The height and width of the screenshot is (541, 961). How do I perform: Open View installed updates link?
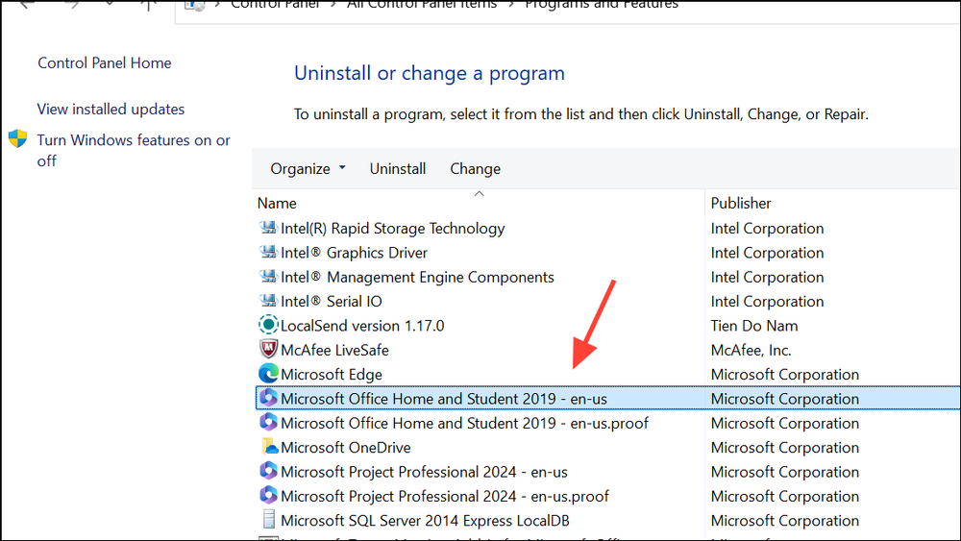point(111,109)
